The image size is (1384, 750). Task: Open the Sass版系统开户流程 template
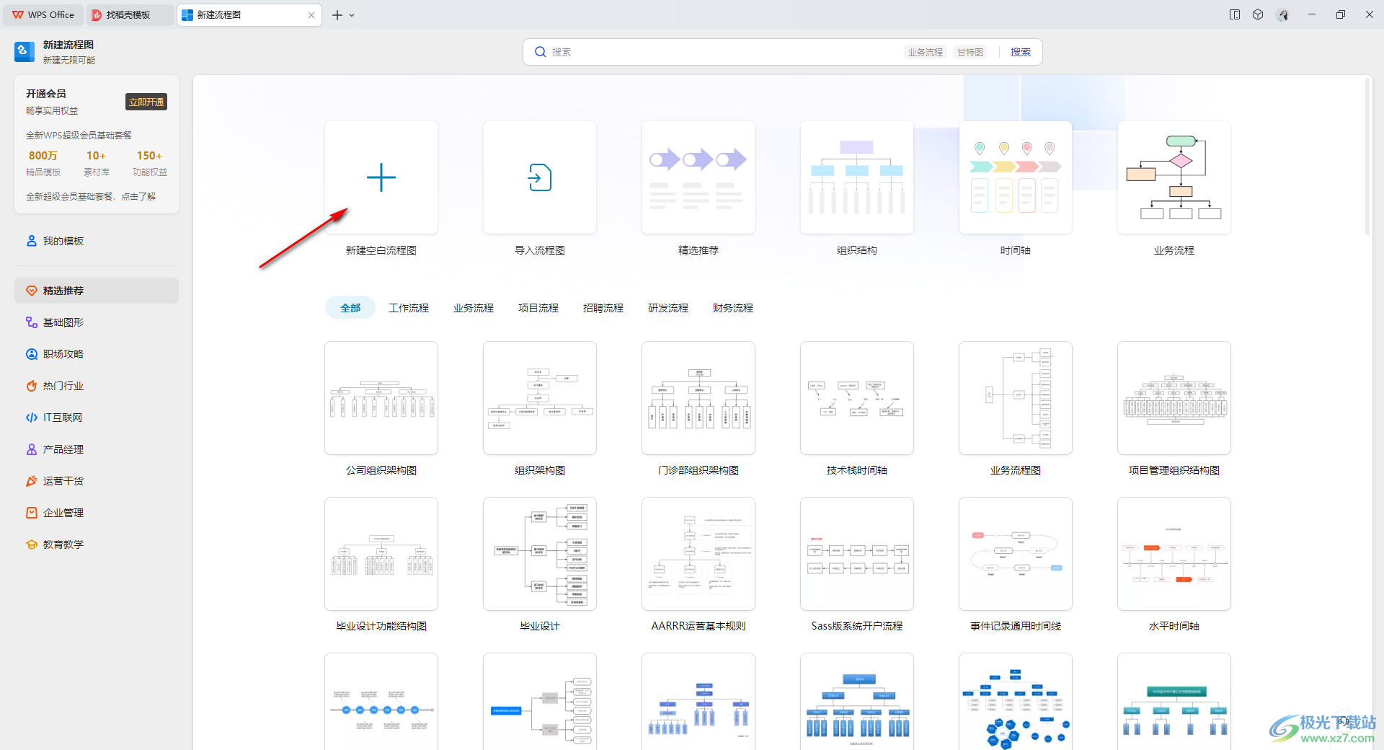point(857,554)
